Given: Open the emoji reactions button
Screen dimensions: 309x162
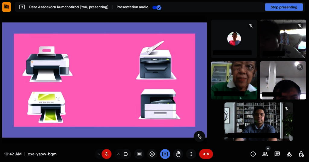Looking at the screenshot, I should [152, 154].
